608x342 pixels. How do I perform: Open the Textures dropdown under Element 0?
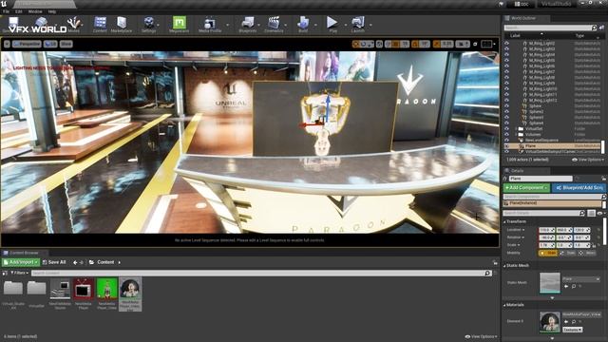[x=572, y=330]
